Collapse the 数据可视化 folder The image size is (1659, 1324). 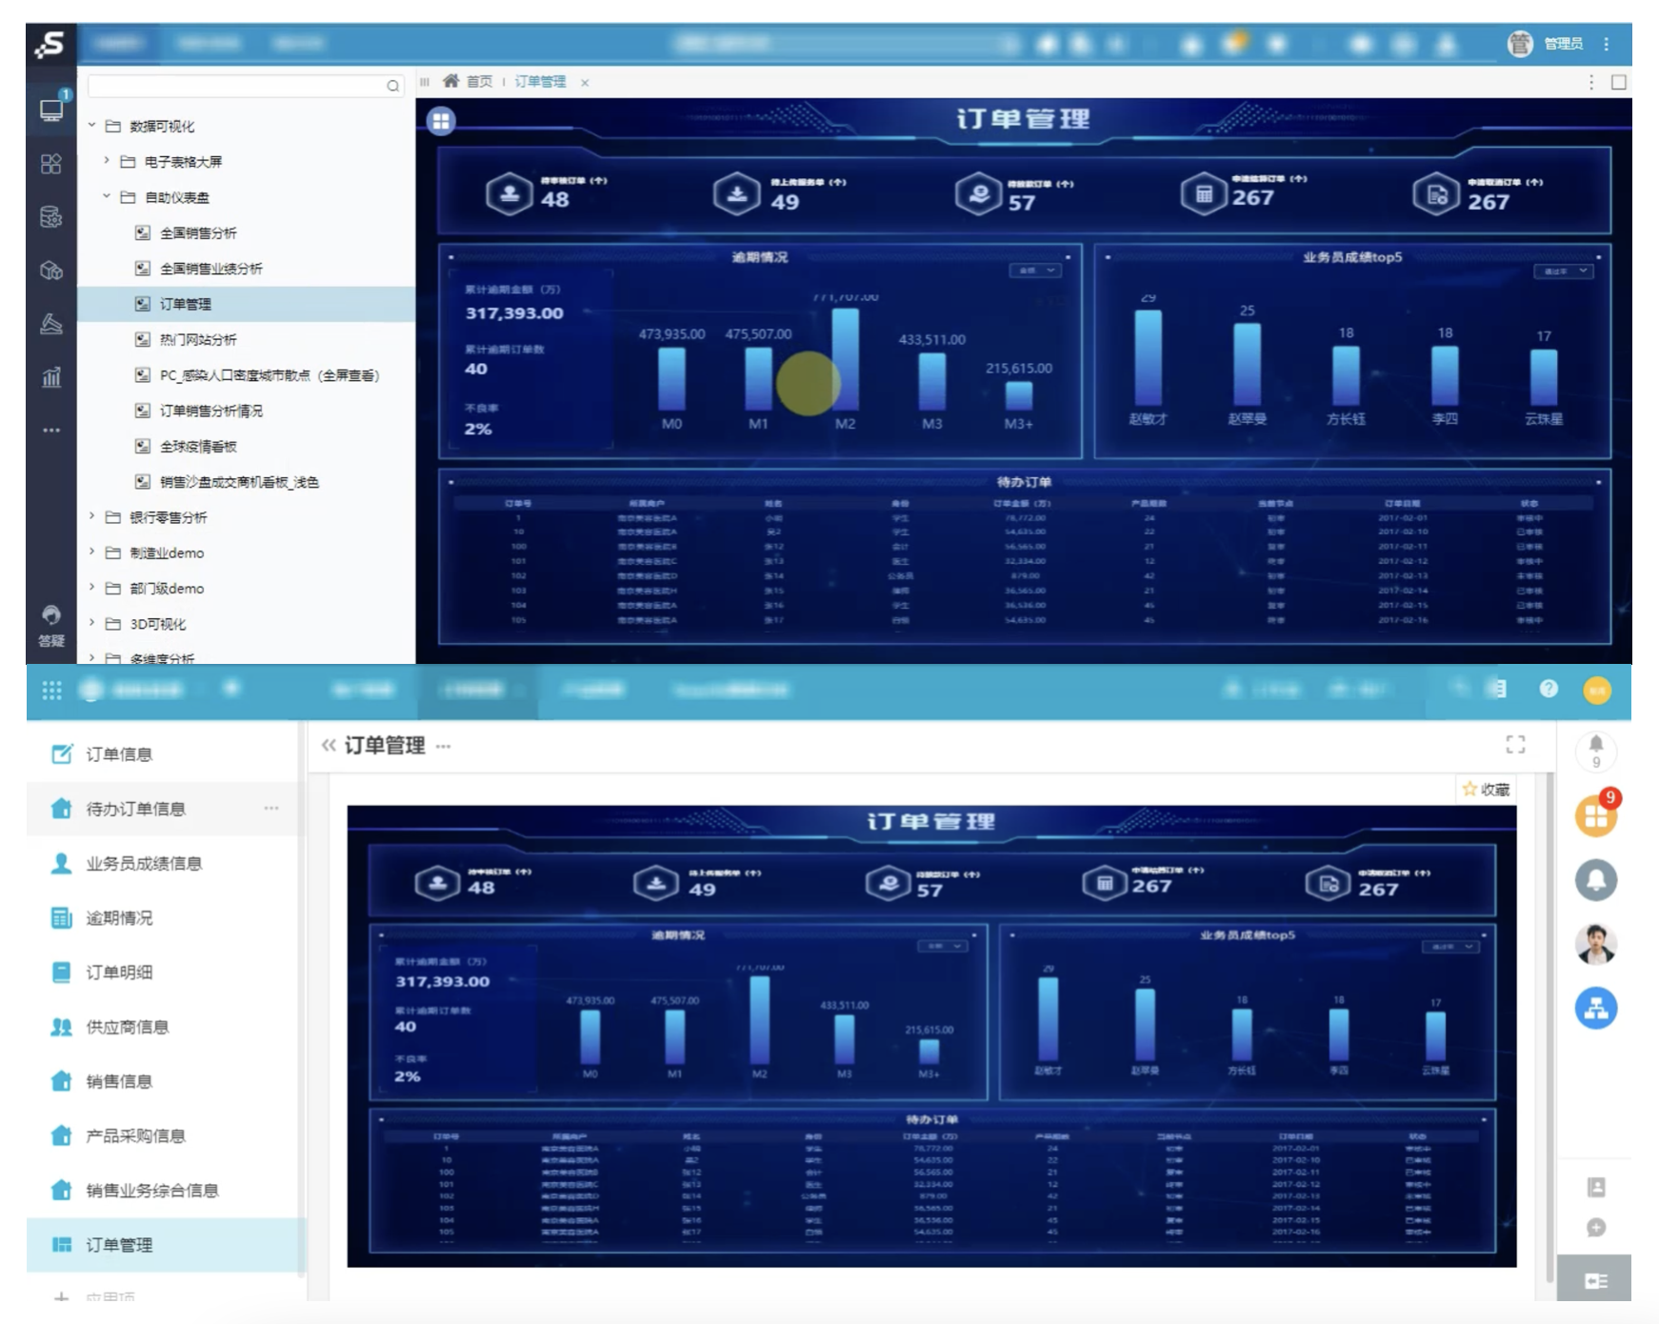(x=92, y=126)
